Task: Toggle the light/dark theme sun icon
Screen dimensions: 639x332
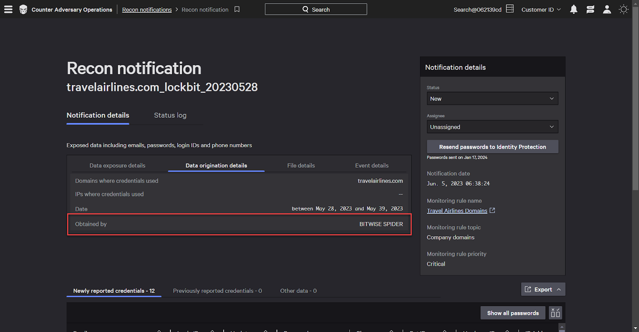Action: [x=623, y=9]
